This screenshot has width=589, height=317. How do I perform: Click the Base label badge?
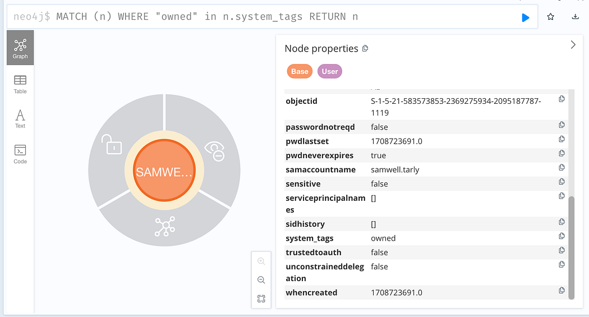click(x=300, y=71)
